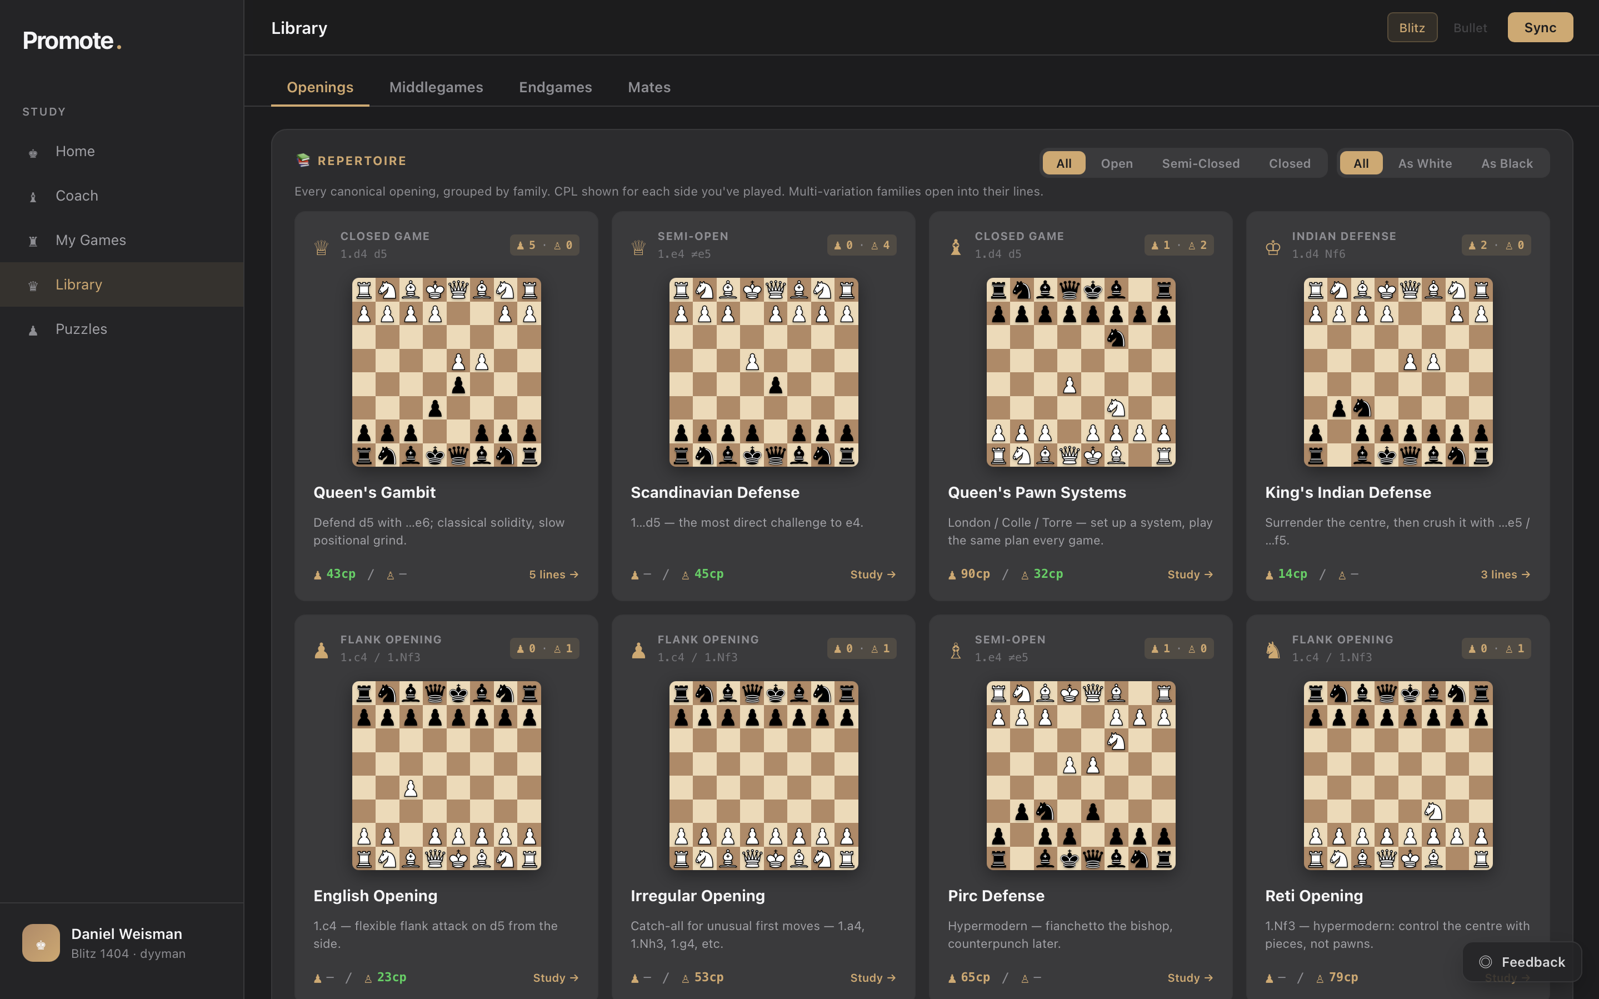The width and height of the screenshot is (1599, 999).
Task: Click the pawn icon on the English Opening card
Action: pos(322,649)
